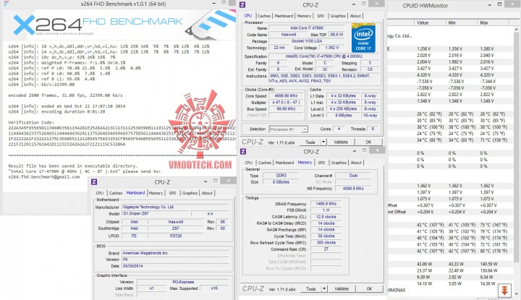The height and width of the screenshot is (300, 521).
Task: Click the encoded 2500 frames result line
Action: (x=65, y=95)
